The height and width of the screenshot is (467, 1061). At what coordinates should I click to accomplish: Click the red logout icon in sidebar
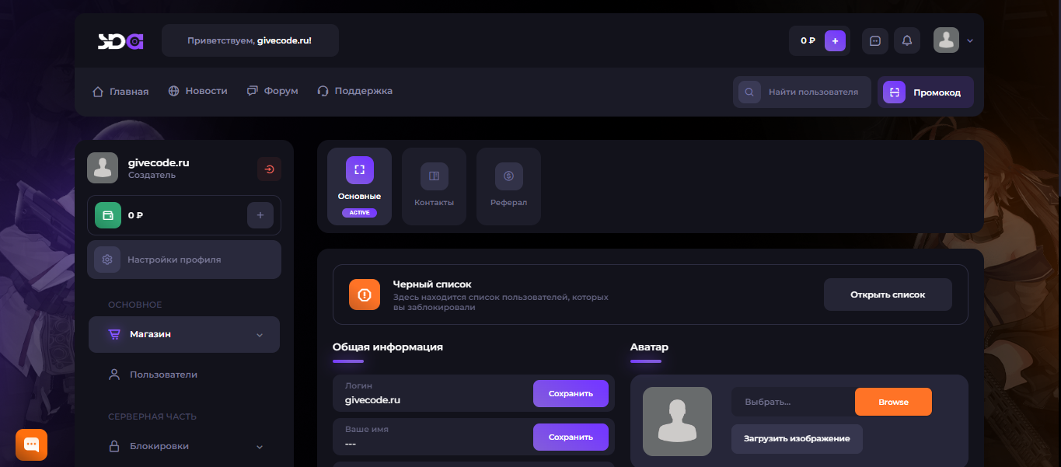[269, 169]
